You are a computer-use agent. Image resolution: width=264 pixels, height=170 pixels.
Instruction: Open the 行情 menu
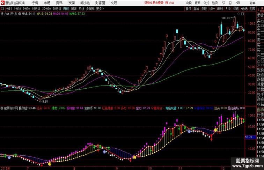click(35, 3)
